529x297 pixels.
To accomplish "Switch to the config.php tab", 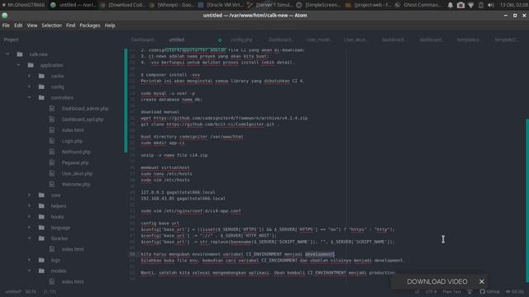I will pos(241,40).
